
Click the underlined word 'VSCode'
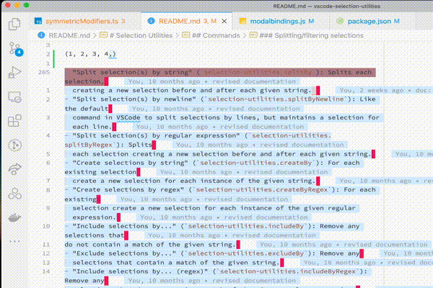click(128, 117)
